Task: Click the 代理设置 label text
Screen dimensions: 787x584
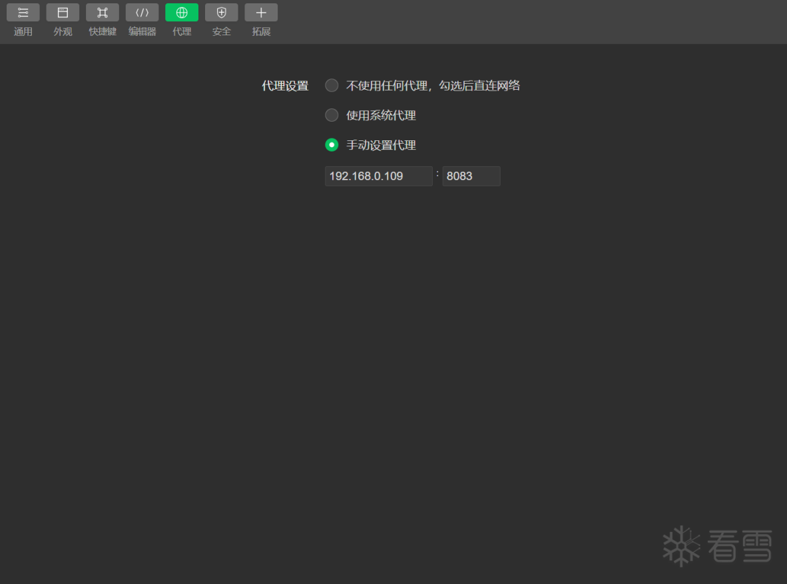Action: 285,86
